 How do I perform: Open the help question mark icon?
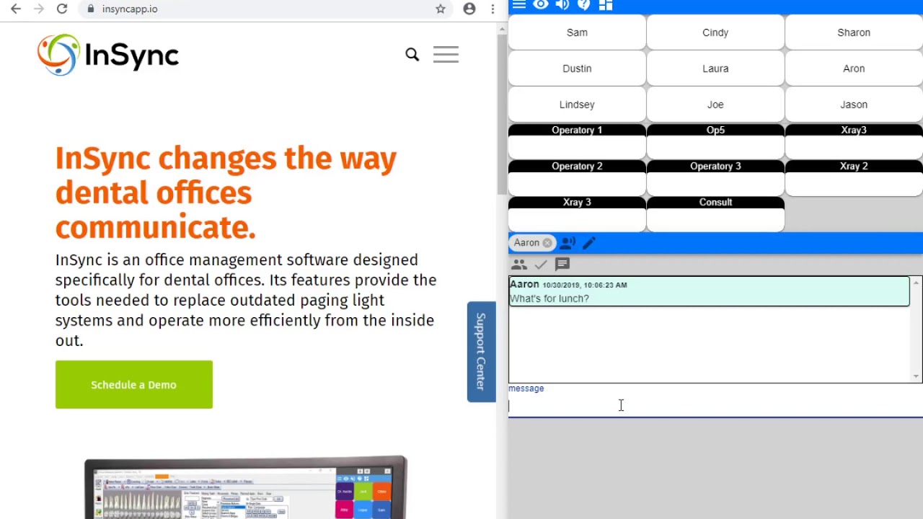584,5
